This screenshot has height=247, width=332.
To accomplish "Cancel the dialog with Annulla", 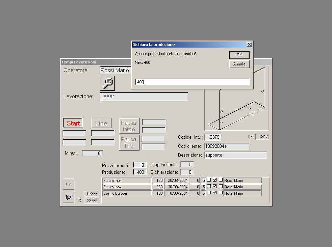I will point(239,64).
